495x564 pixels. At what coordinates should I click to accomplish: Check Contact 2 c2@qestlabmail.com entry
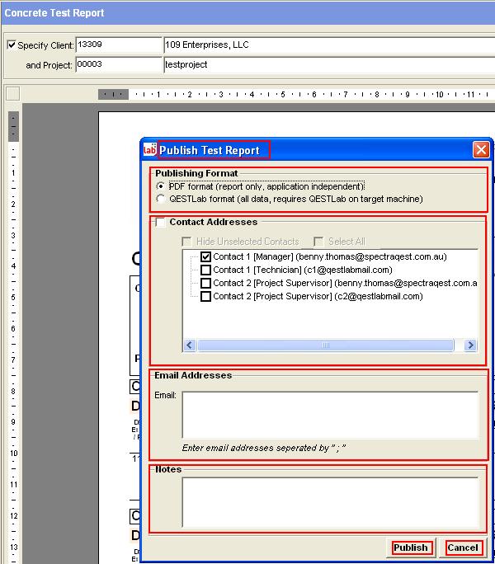(x=205, y=296)
